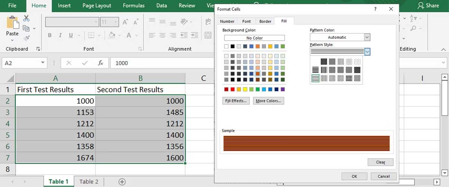This screenshot has height=187, width=449.
Task: Collapse the ribbon with the chevron
Action: pyautogui.click(x=444, y=49)
